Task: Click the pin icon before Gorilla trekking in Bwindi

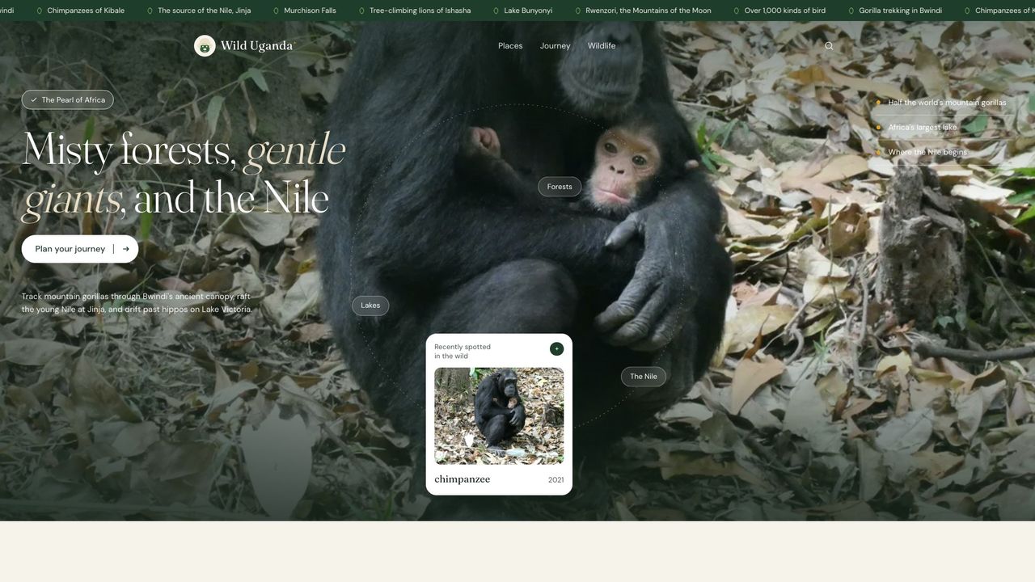Action: [851, 11]
